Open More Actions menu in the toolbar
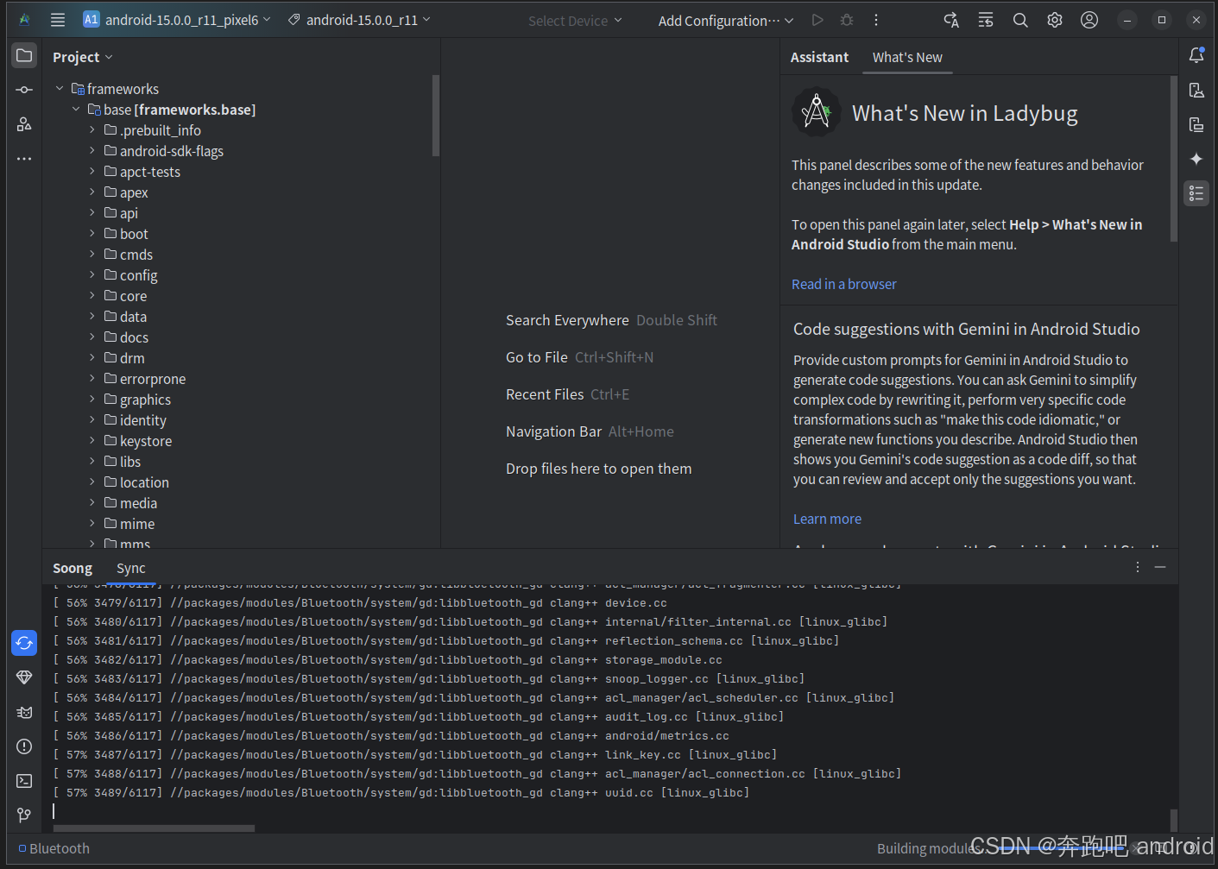This screenshot has width=1218, height=869. [x=876, y=20]
